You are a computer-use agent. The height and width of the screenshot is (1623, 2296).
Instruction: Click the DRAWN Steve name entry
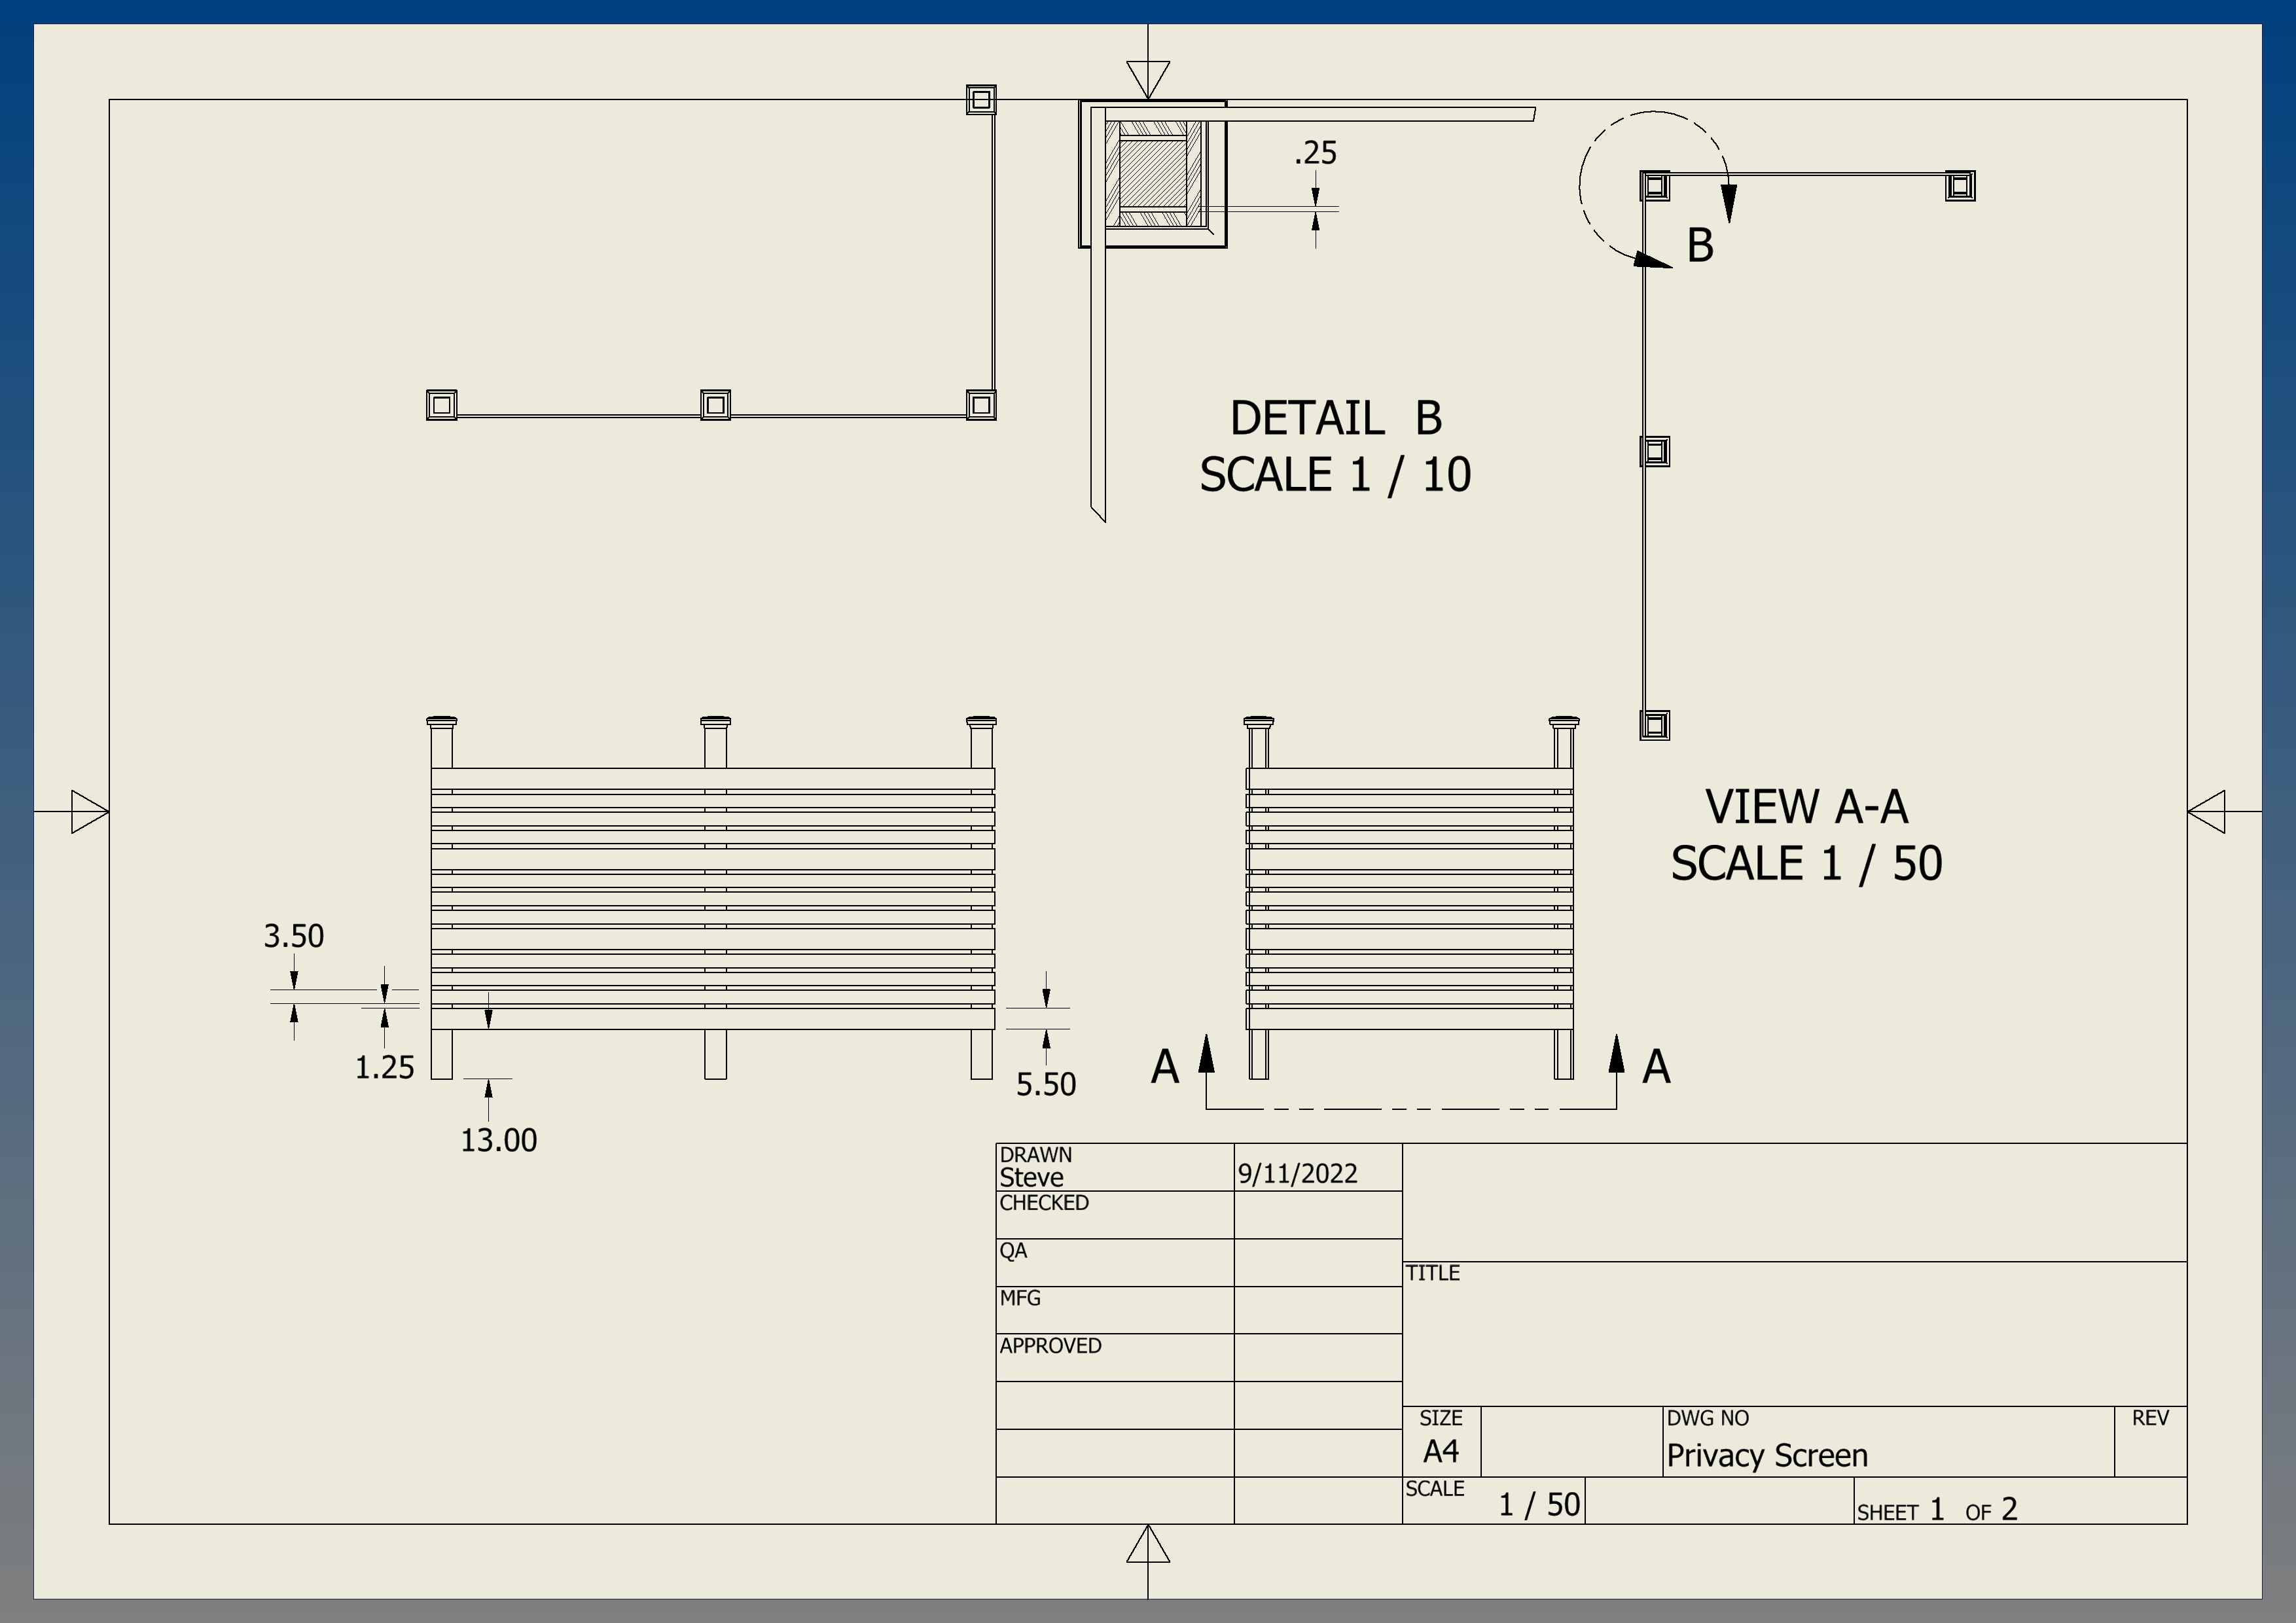(1031, 1177)
